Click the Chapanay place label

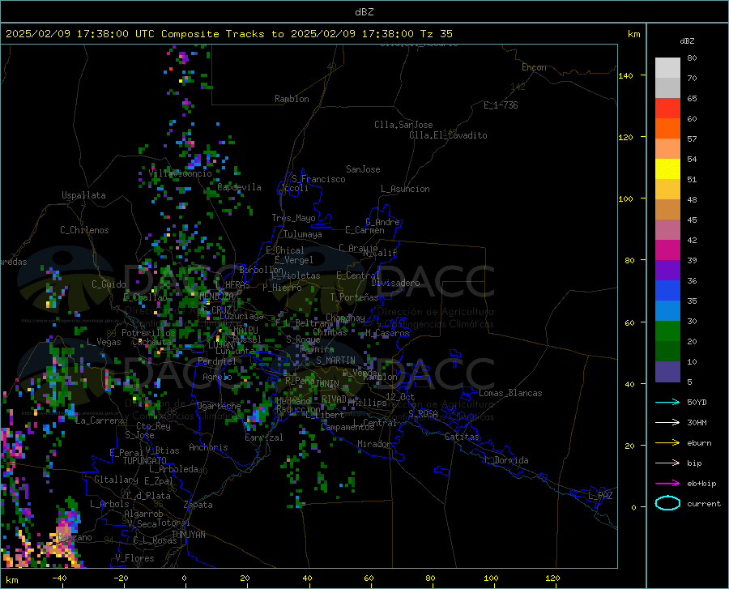click(345, 318)
